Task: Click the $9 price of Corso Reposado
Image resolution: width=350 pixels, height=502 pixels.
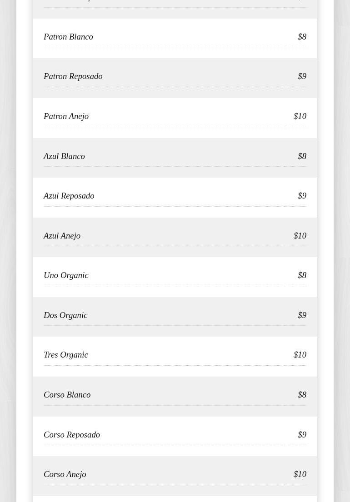Action: pyautogui.click(x=302, y=435)
